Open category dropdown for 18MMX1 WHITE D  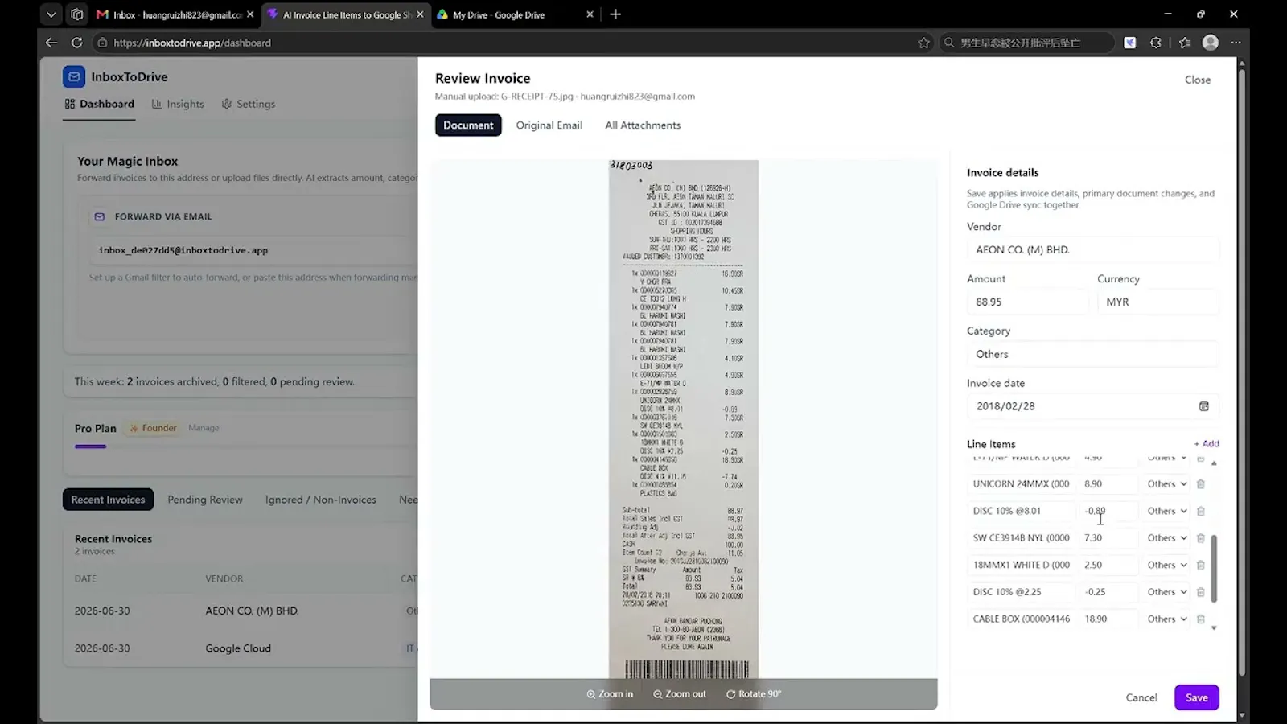pos(1167,566)
